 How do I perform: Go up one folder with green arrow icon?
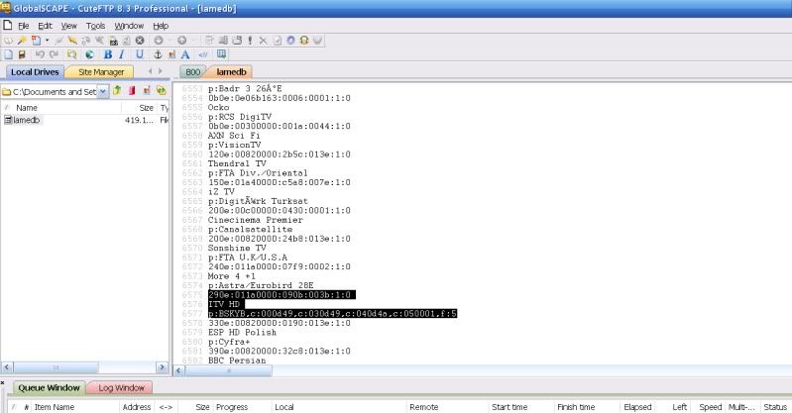coord(117,91)
